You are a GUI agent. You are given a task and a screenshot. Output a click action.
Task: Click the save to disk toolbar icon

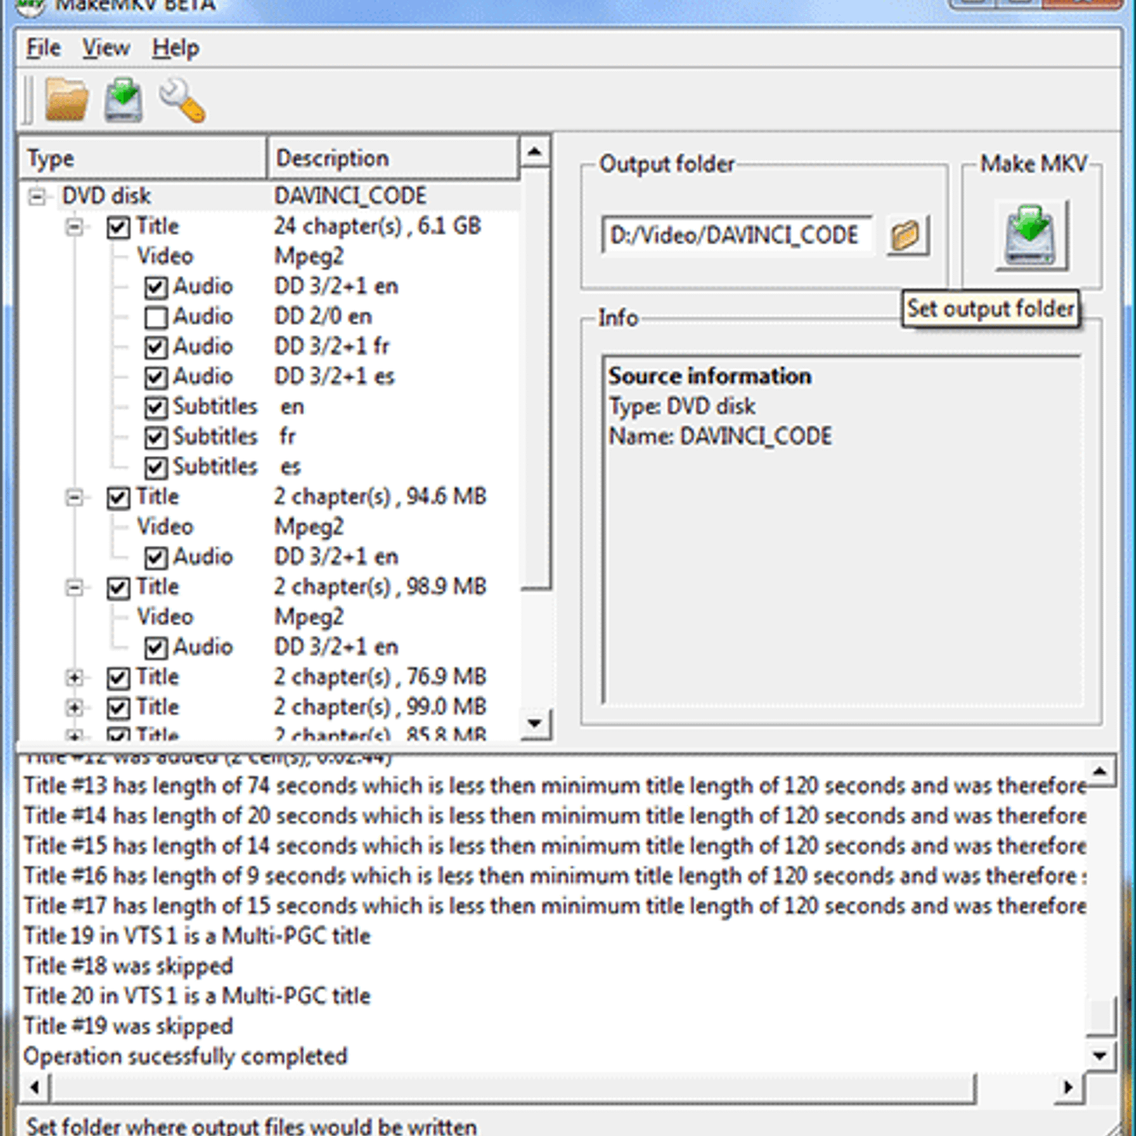pos(124,100)
